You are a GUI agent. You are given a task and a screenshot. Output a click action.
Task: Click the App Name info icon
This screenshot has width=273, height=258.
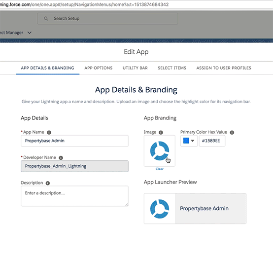click(x=49, y=133)
